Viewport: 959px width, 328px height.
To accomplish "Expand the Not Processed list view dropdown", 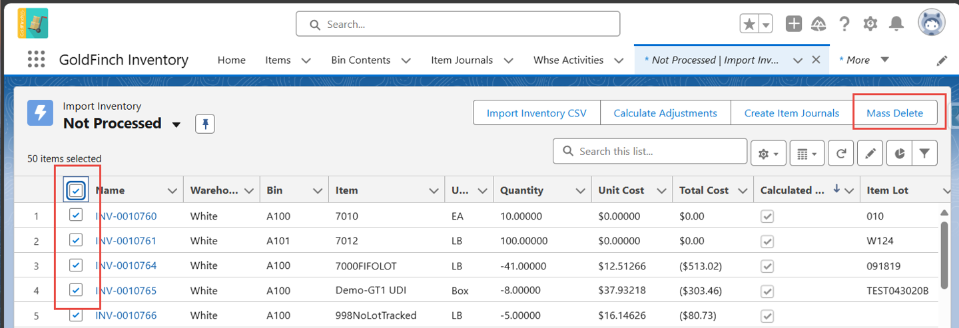I will click(x=176, y=124).
